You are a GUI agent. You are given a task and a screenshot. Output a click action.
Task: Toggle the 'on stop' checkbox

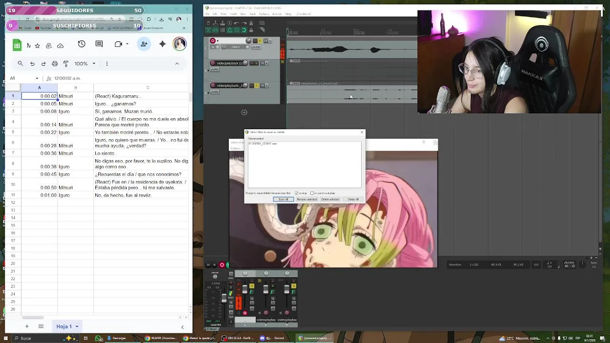point(296,193)
